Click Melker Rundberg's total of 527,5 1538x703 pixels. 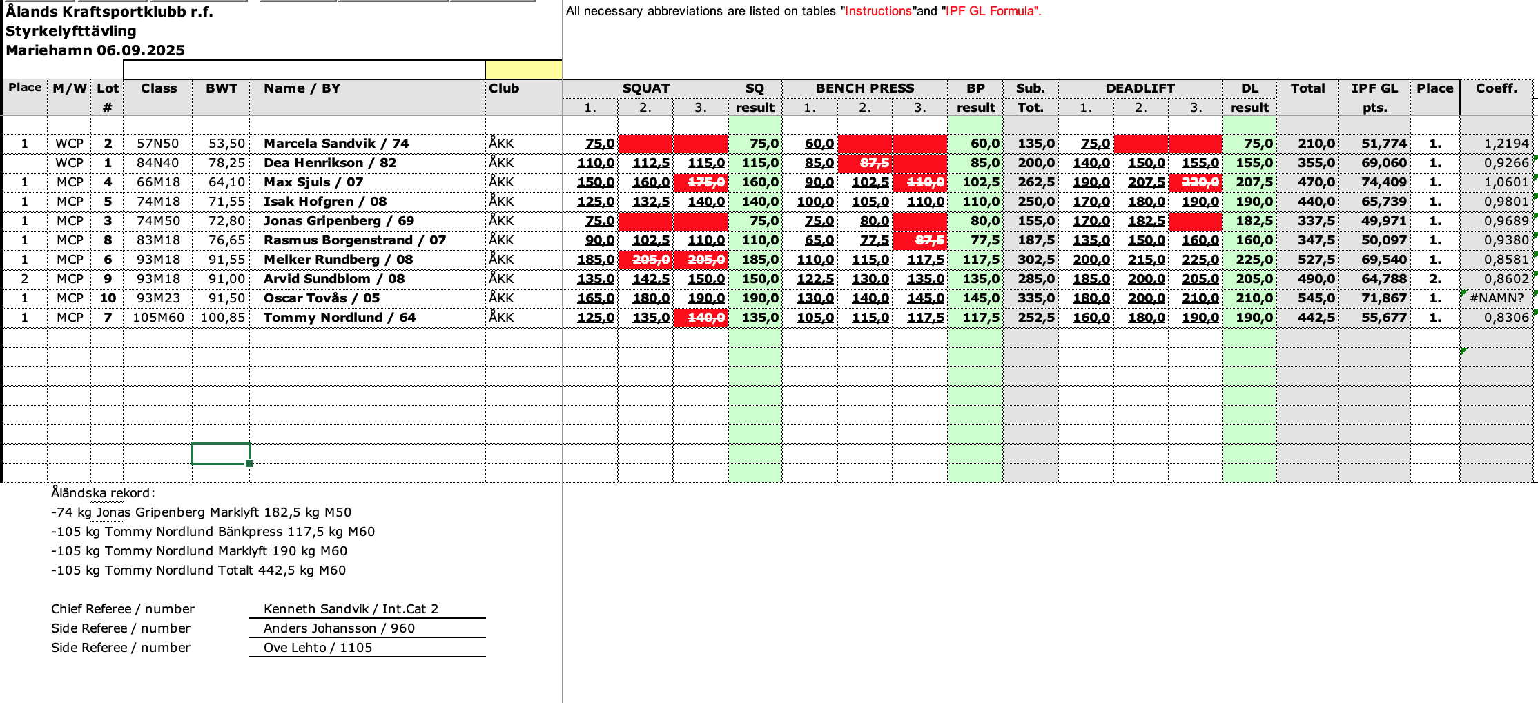(1307, 260)
